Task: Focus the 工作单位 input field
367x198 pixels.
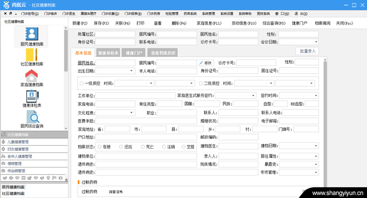Action: (136, 96)
